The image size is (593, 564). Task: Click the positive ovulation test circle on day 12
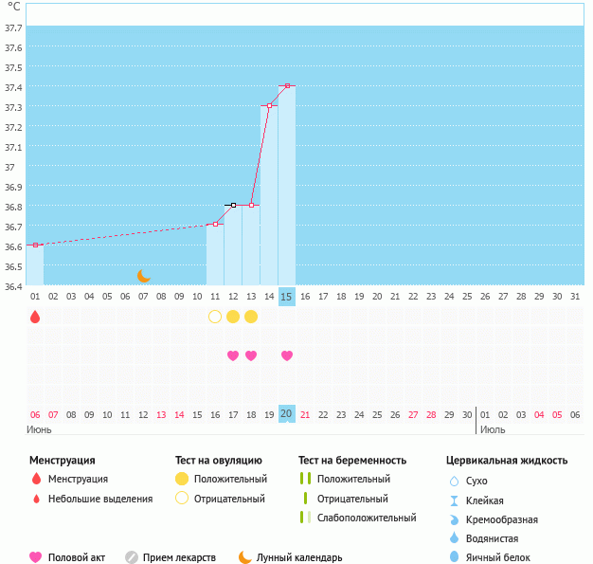tap(233, 317)
